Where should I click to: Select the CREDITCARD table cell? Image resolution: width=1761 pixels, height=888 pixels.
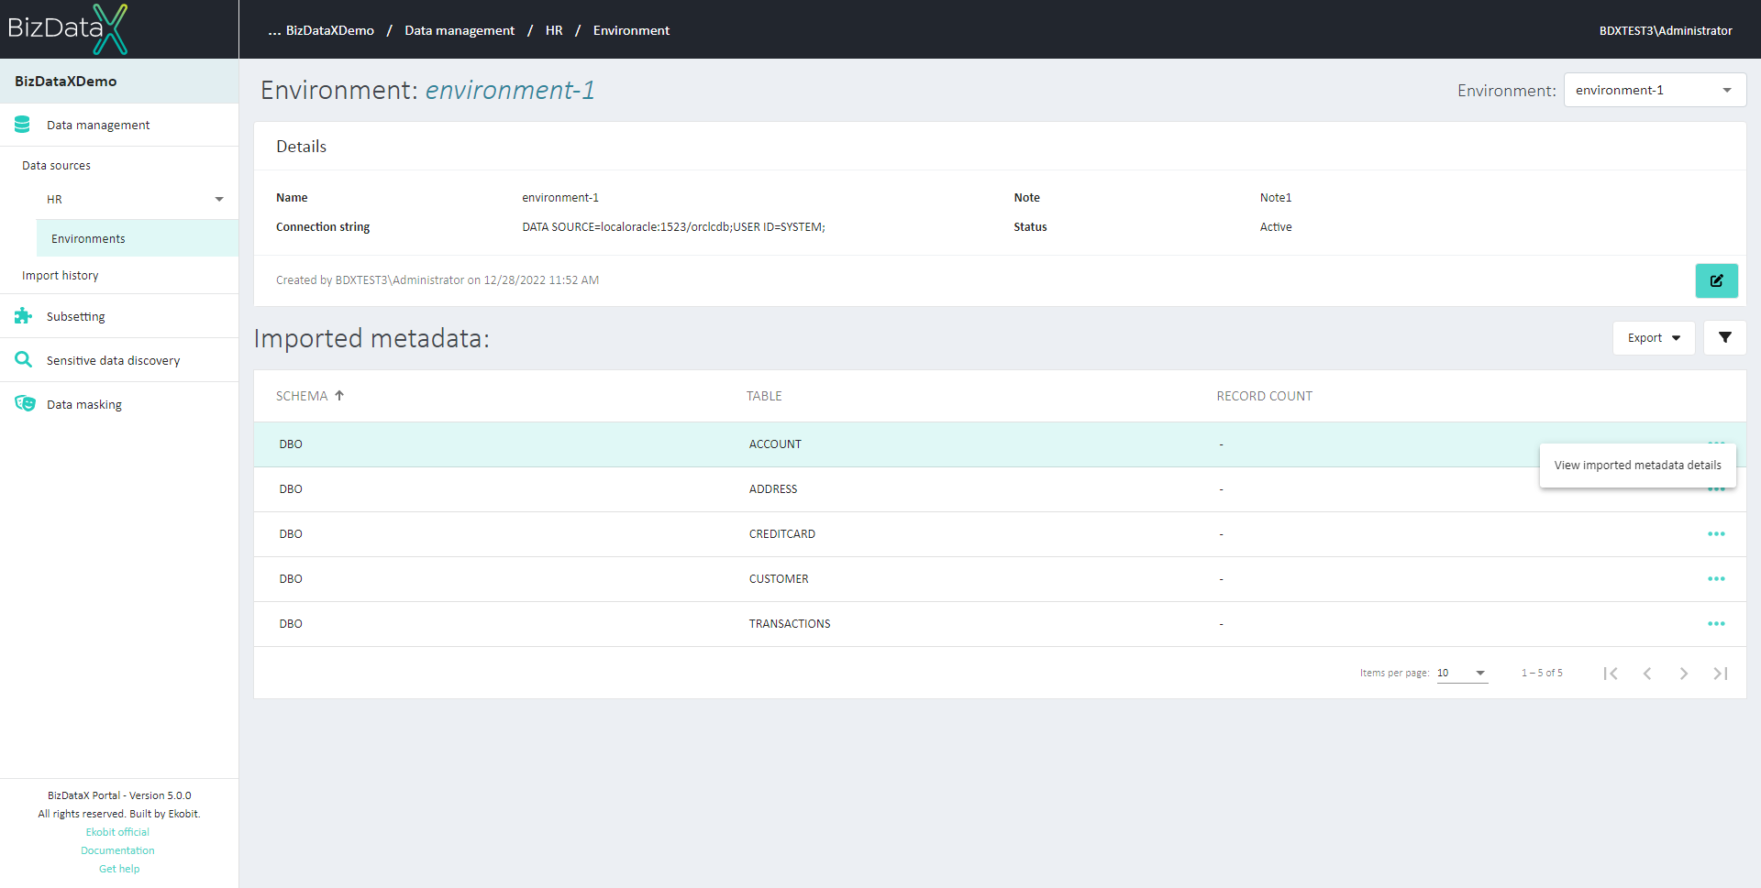pos(782,534)
